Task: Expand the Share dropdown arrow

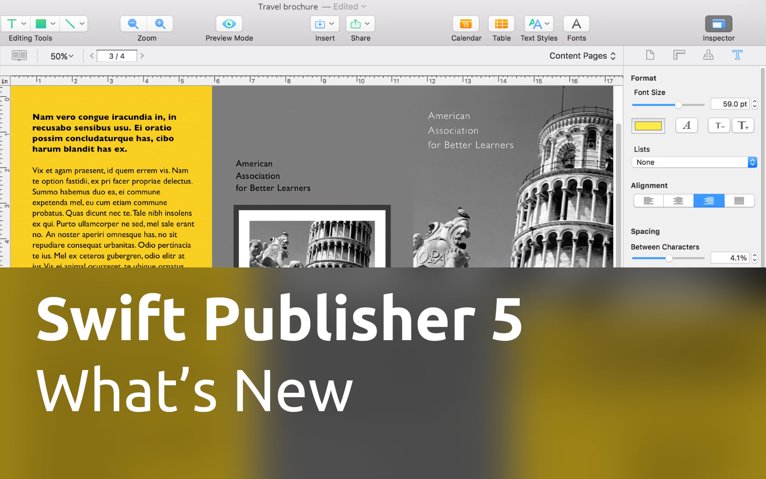Action: tap(367, 24)
